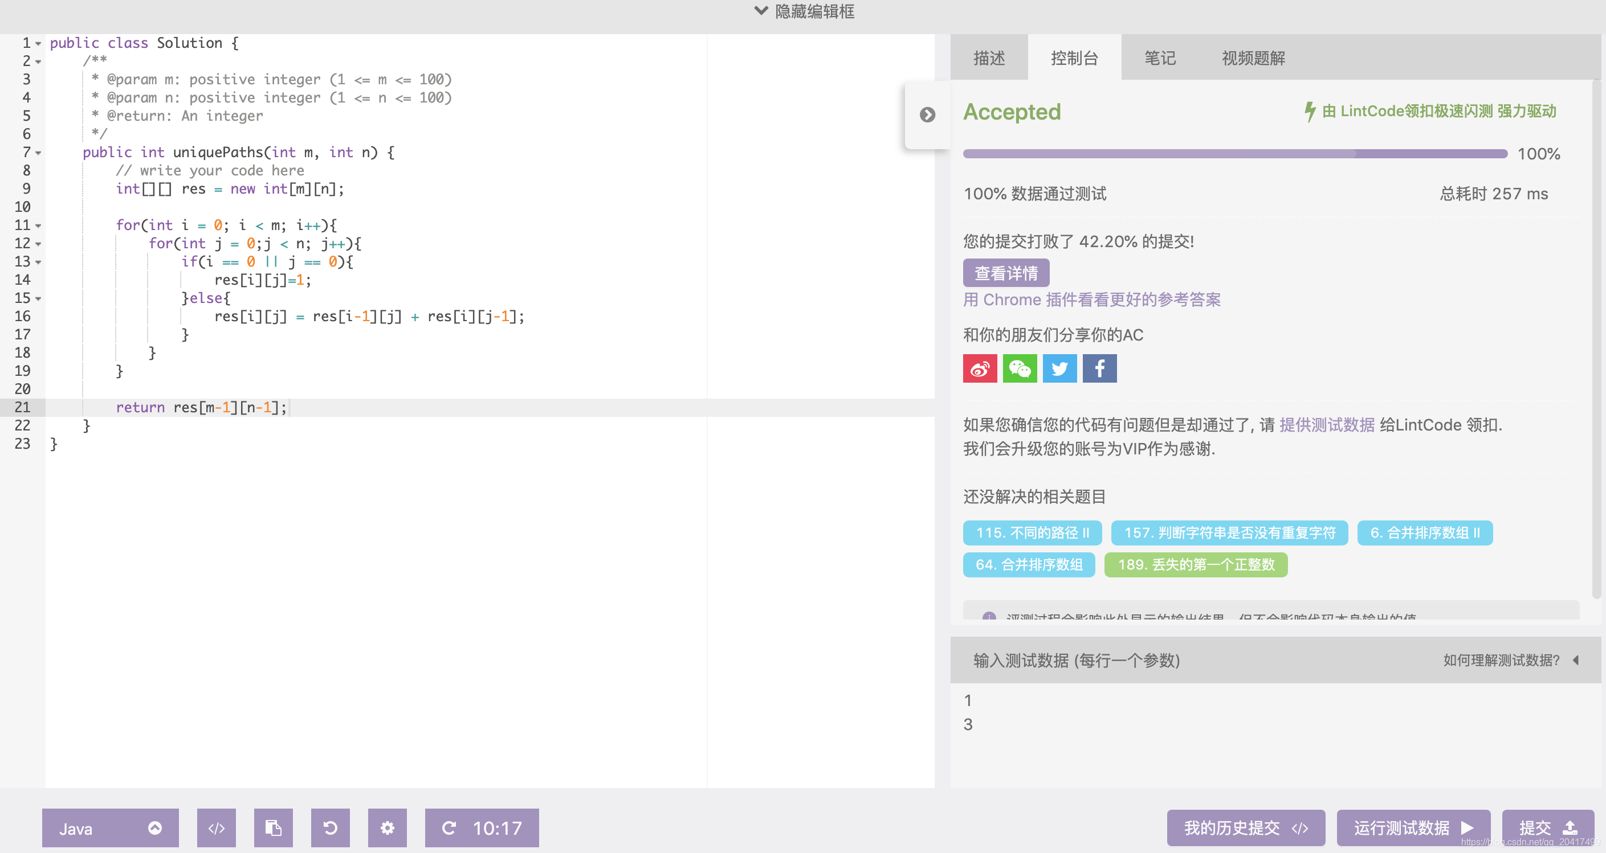Click line number 16 in gutter
The height and width of the screenshot is (853, 1606).
pos(22,317)
